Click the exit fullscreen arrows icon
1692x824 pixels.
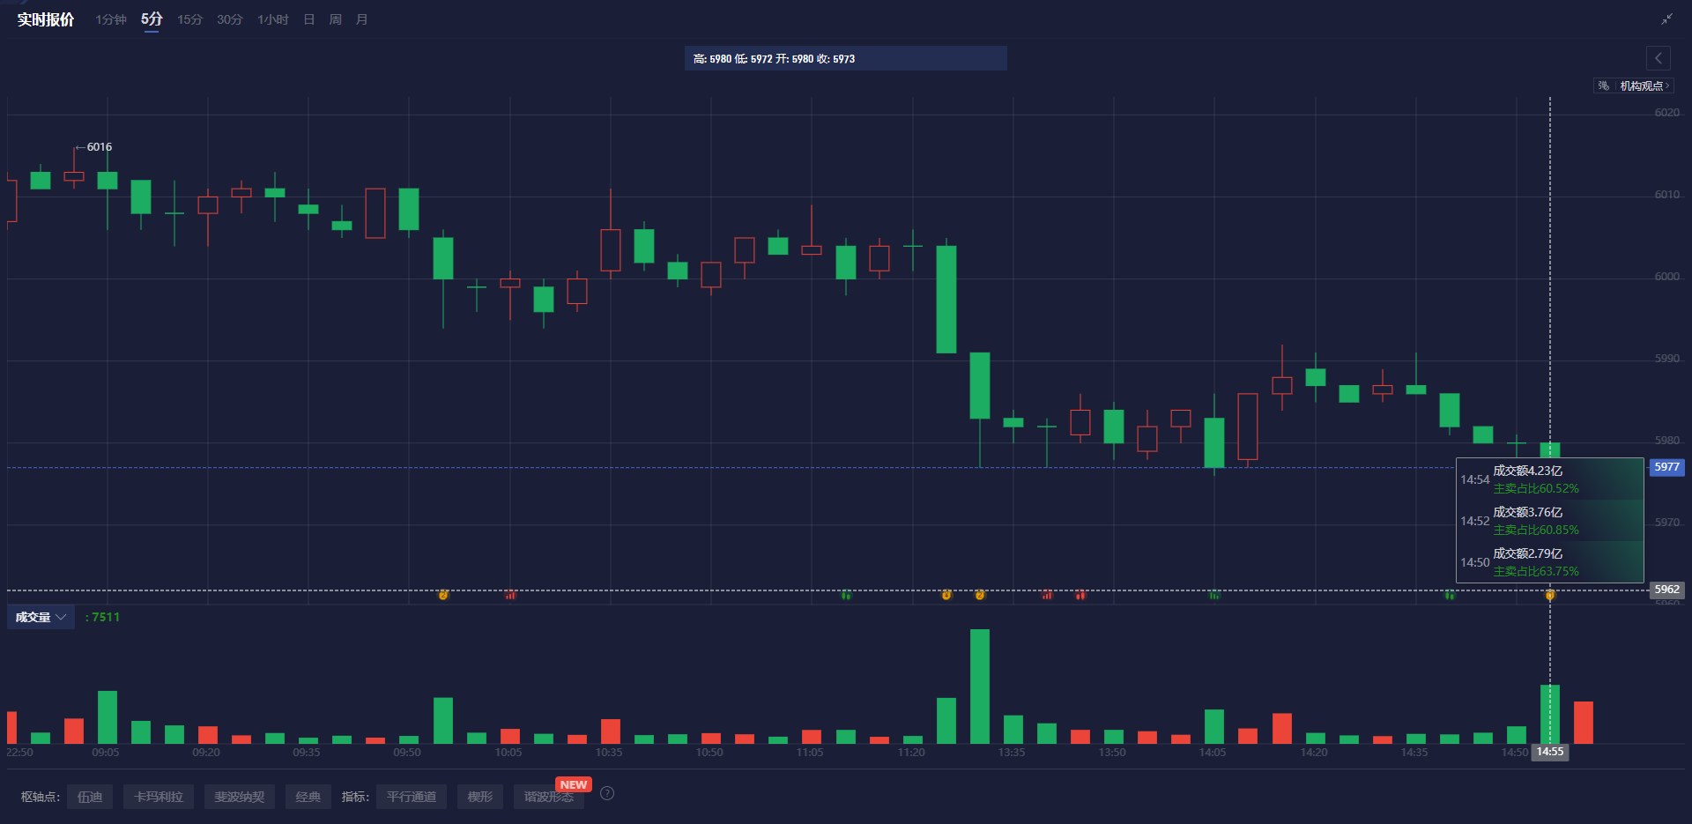(x=1666, y=19)
